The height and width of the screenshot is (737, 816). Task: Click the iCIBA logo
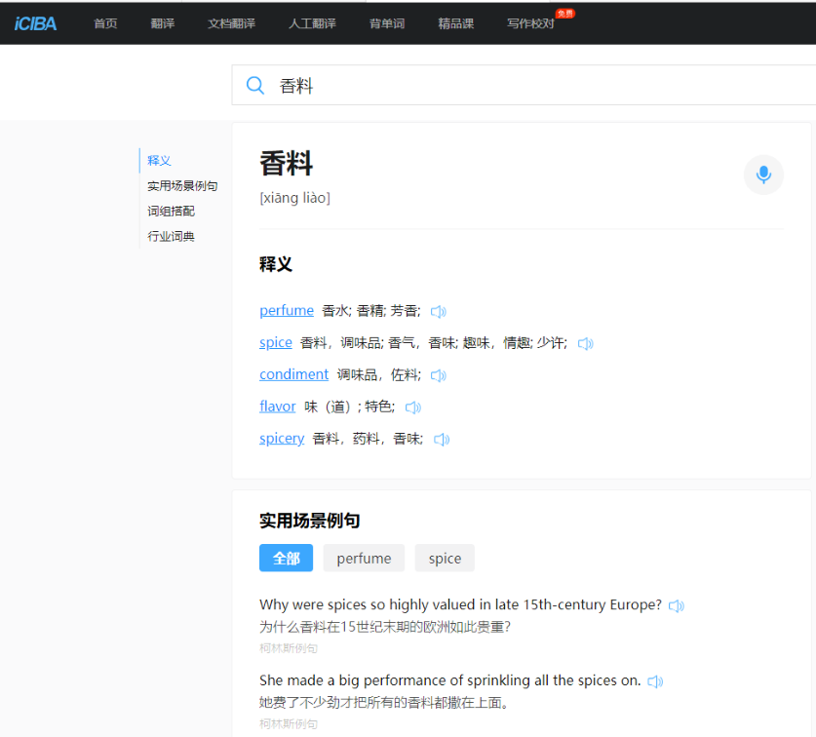click(36, 23)
